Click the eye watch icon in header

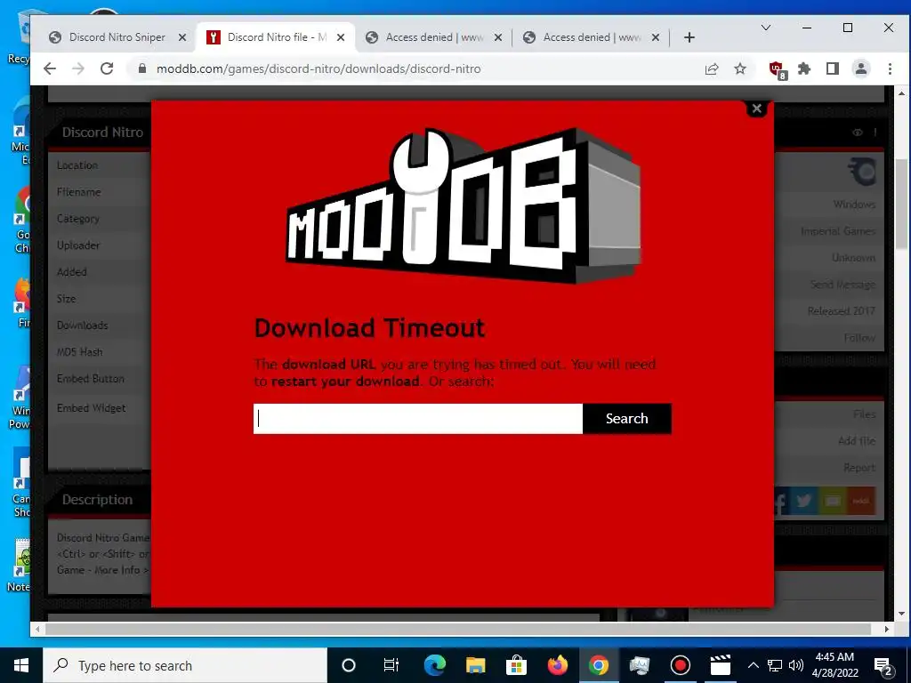(858, 133)
